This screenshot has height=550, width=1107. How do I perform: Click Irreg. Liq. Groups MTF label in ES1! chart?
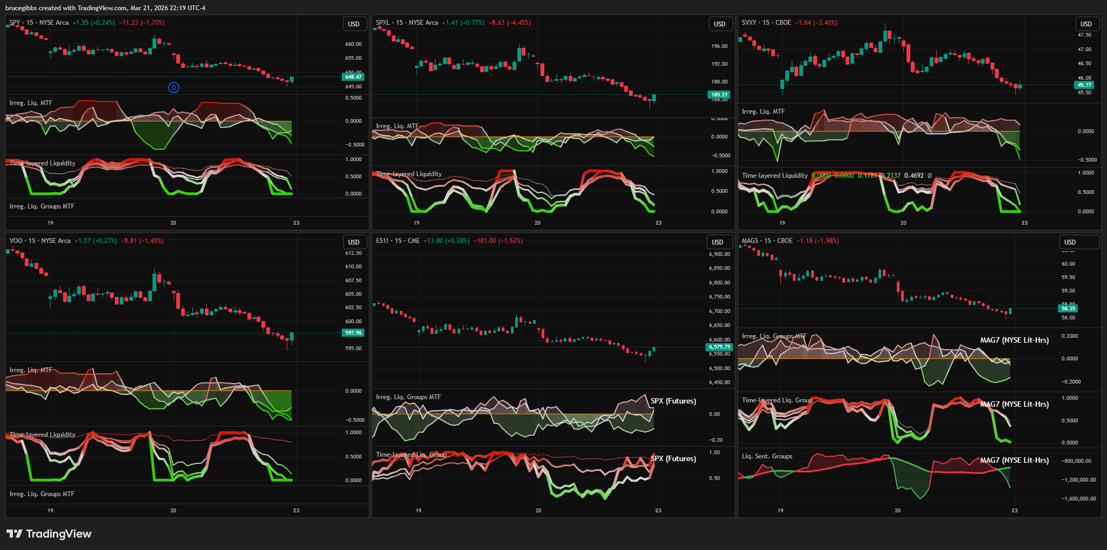408,397
